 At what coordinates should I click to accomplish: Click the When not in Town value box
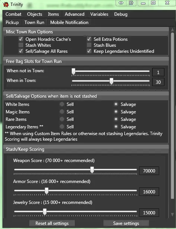coord(158,72)
